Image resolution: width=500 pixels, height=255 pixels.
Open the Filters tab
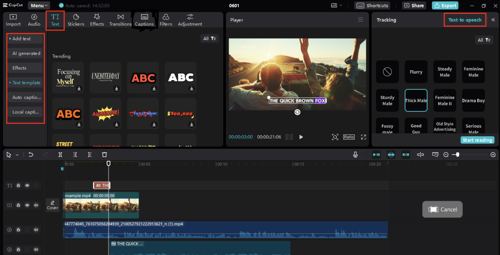tap(166, 20)
